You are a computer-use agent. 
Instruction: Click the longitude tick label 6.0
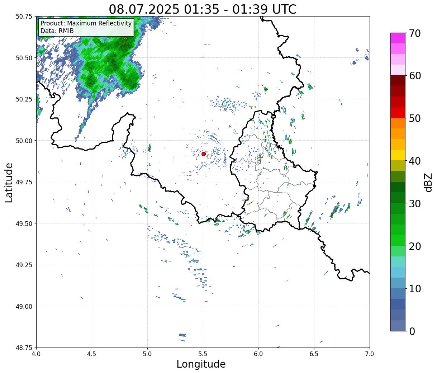point(258,354)
